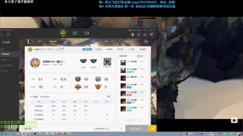The height and width of the screenshot is (136, 243).
Task: Click the large summoner profile avatar
Action: tap(35, 63)
